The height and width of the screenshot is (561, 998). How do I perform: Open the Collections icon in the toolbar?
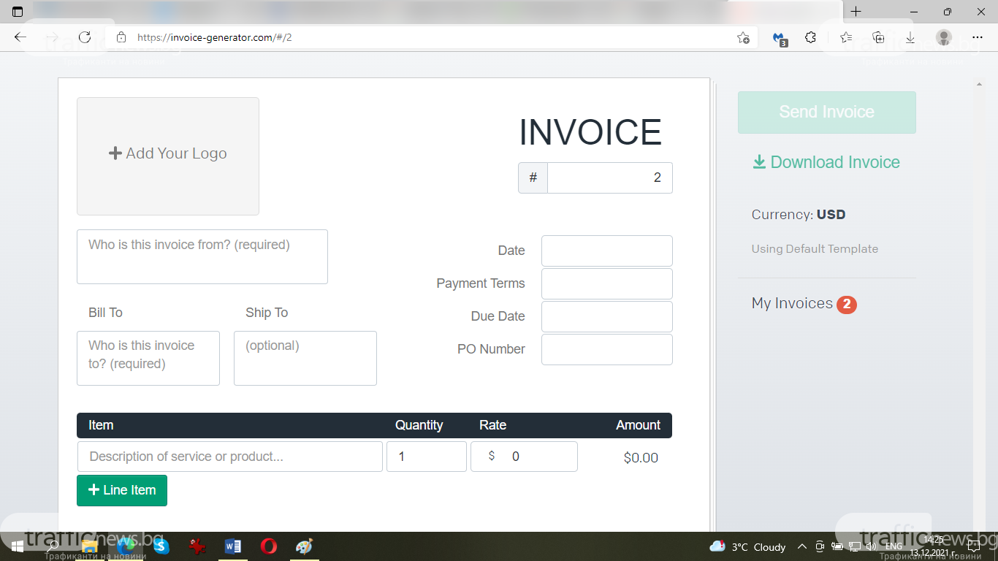pyautogui.click(x=879, y=37)
